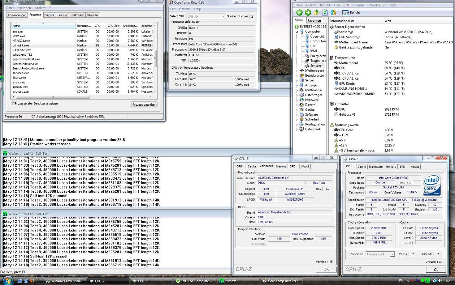The width and height of the screenshot is (455, 285).
Task: Switch to Anwendungen tab in Task Manager
Action: [17, 15]
